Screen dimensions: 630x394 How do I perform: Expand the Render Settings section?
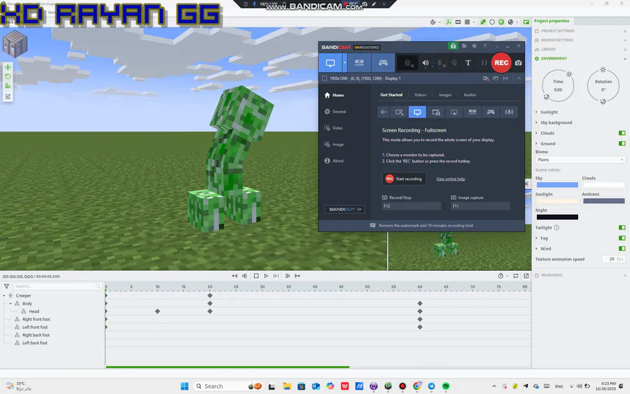(580, 40)
